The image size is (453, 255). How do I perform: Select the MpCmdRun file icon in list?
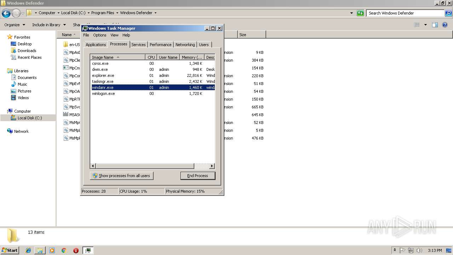click(x=65, y=68)
